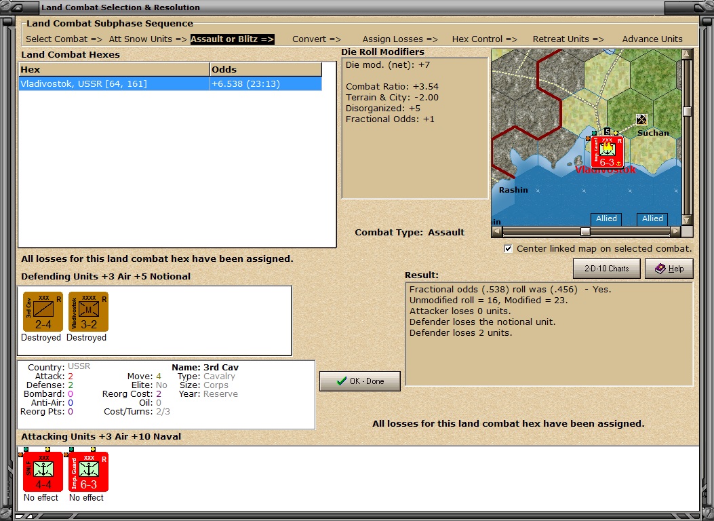
Task: Click the Imp. Guard unit on the Vladivostok map hex
Action: (x=607, y=152)
